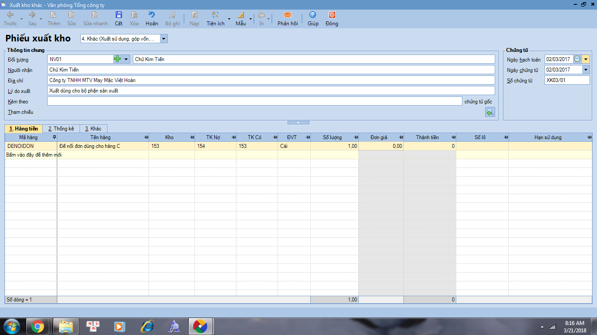This screenshot has height=335, width=597.
Task: Click the Địa chỉ input field
Action: [x=271, y=80]
